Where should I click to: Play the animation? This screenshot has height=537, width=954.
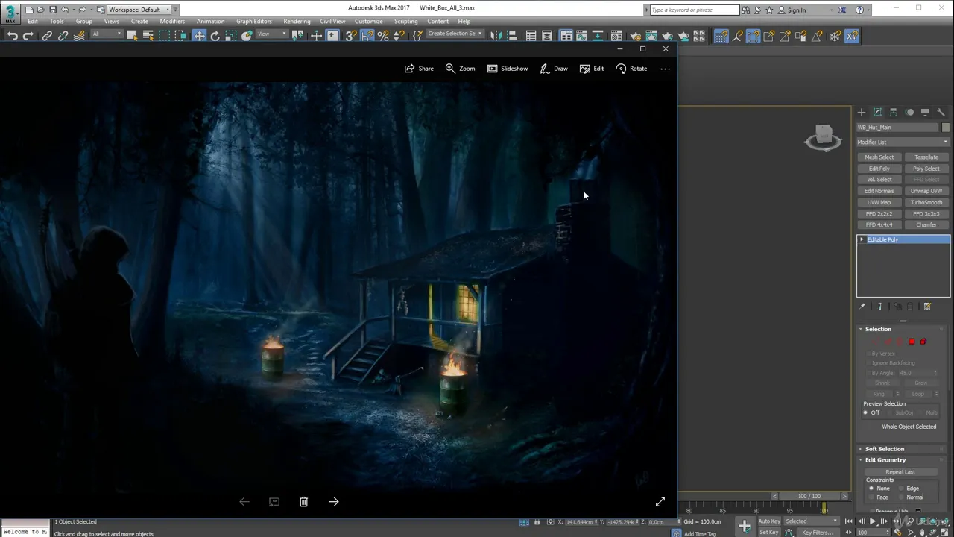[872, 521]
